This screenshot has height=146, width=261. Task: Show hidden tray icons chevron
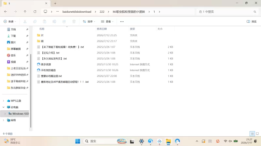point(197,141)
